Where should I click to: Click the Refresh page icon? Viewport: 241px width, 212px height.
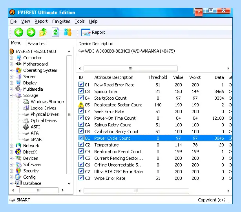55,32
